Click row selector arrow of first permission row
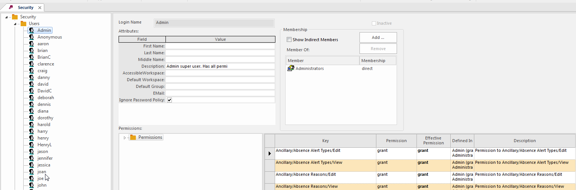 pyautogui.click(x=270, y=153)
